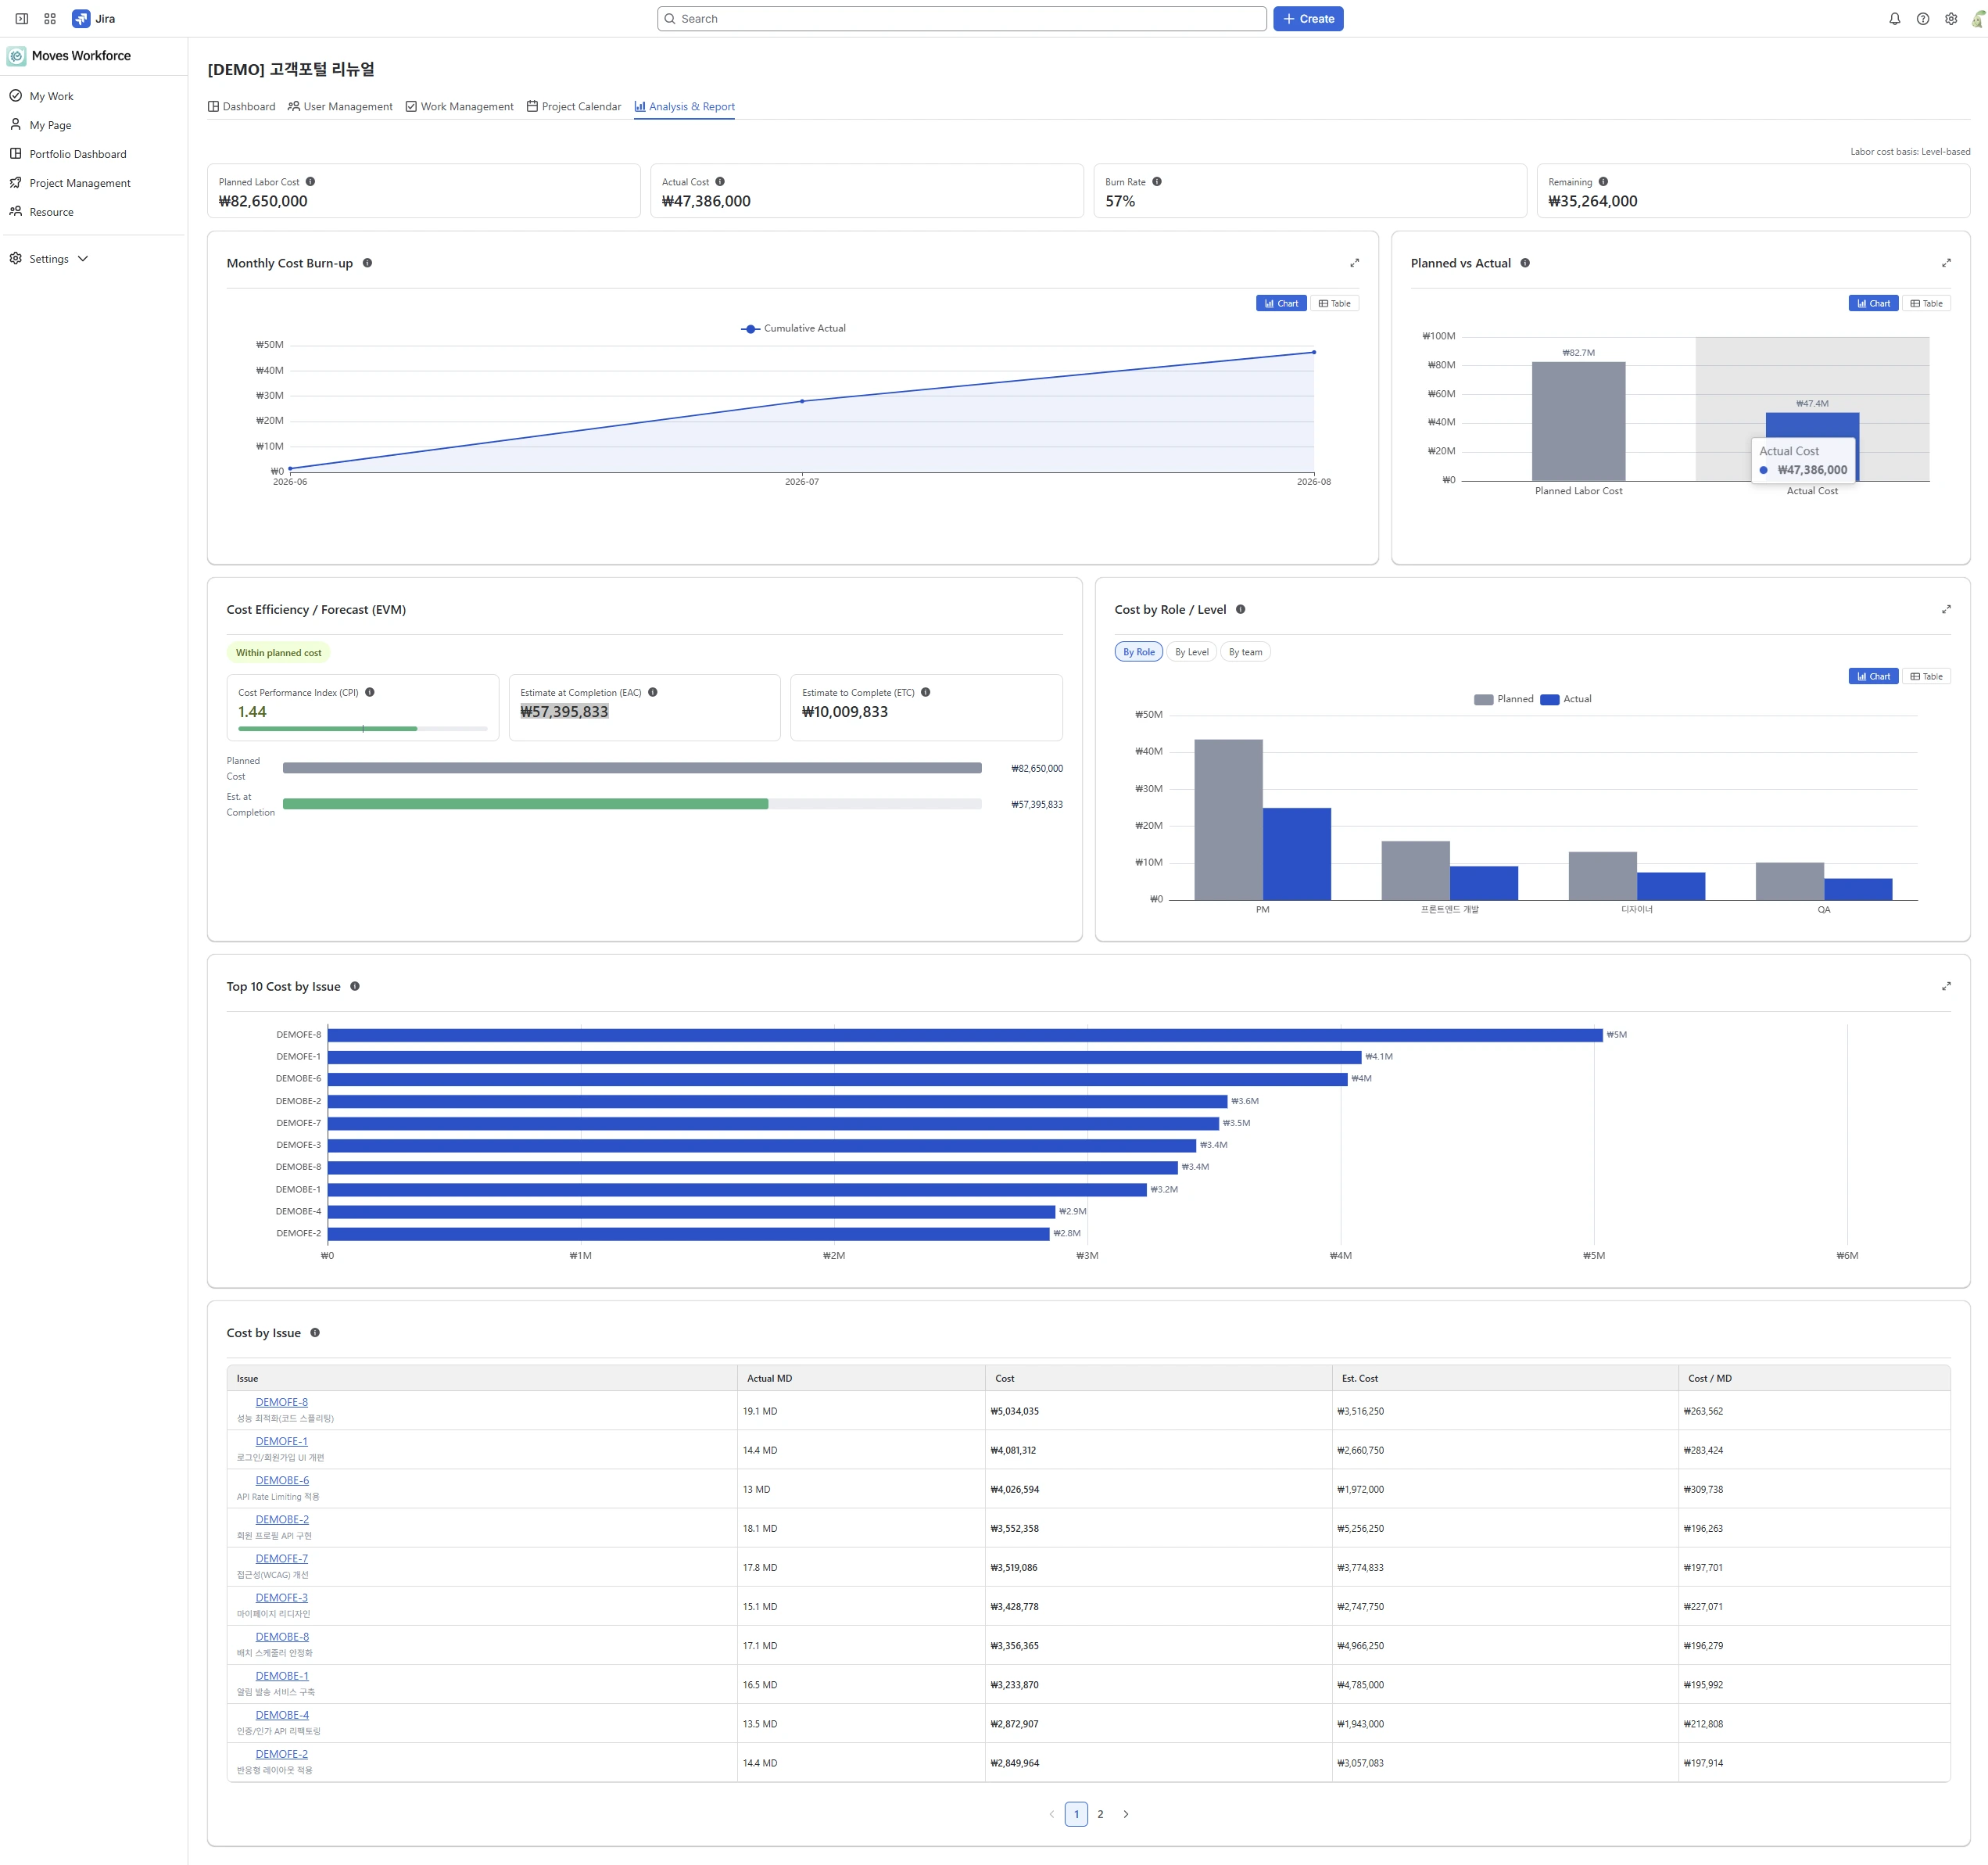This screenshot has width=1988, height=1865.
Task: Click the info icon beside Actual Cost card
Action: click(x=720, y=182)
